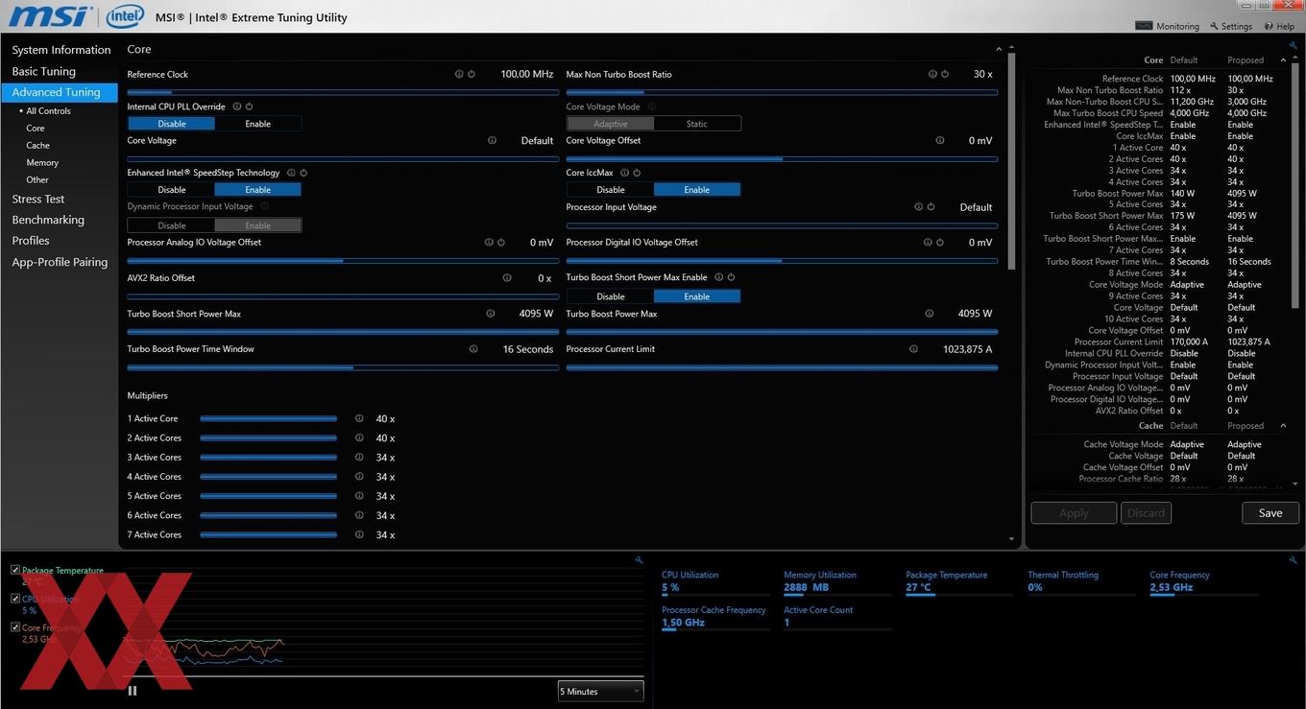1306x709 pixels.
Task: Reset Processor Digital IO Voltage Offset
Action: 940,242
